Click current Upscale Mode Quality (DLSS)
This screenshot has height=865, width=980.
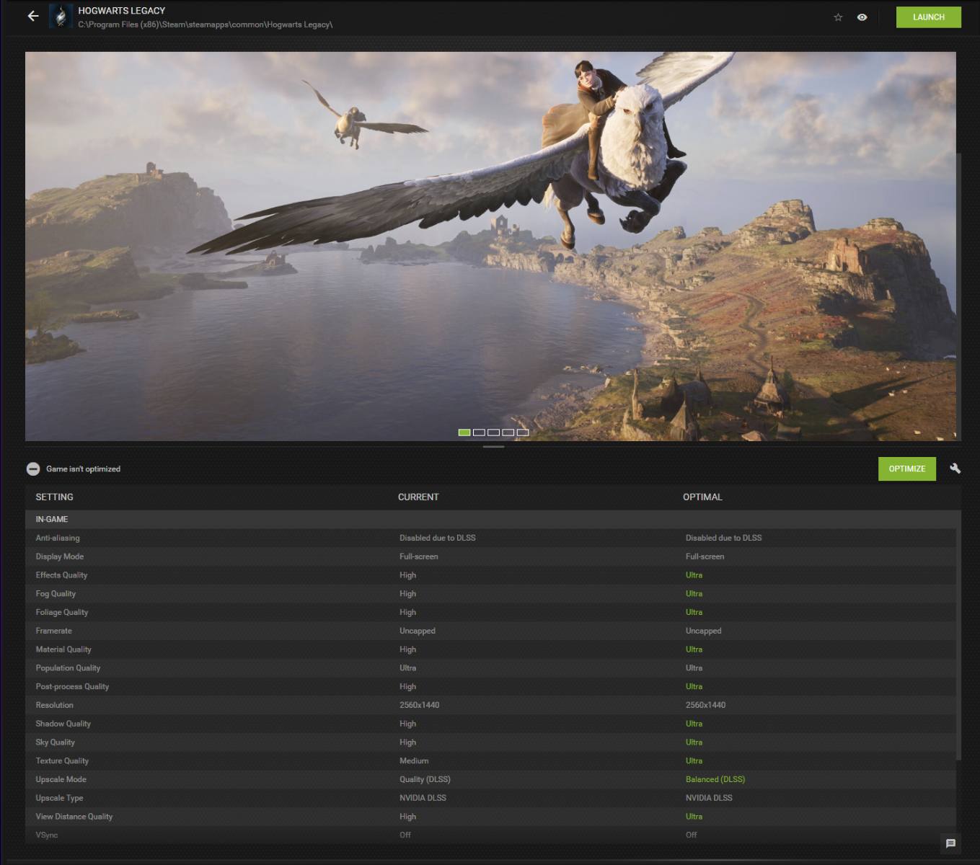pyautogui.click(x=425, y=779)
